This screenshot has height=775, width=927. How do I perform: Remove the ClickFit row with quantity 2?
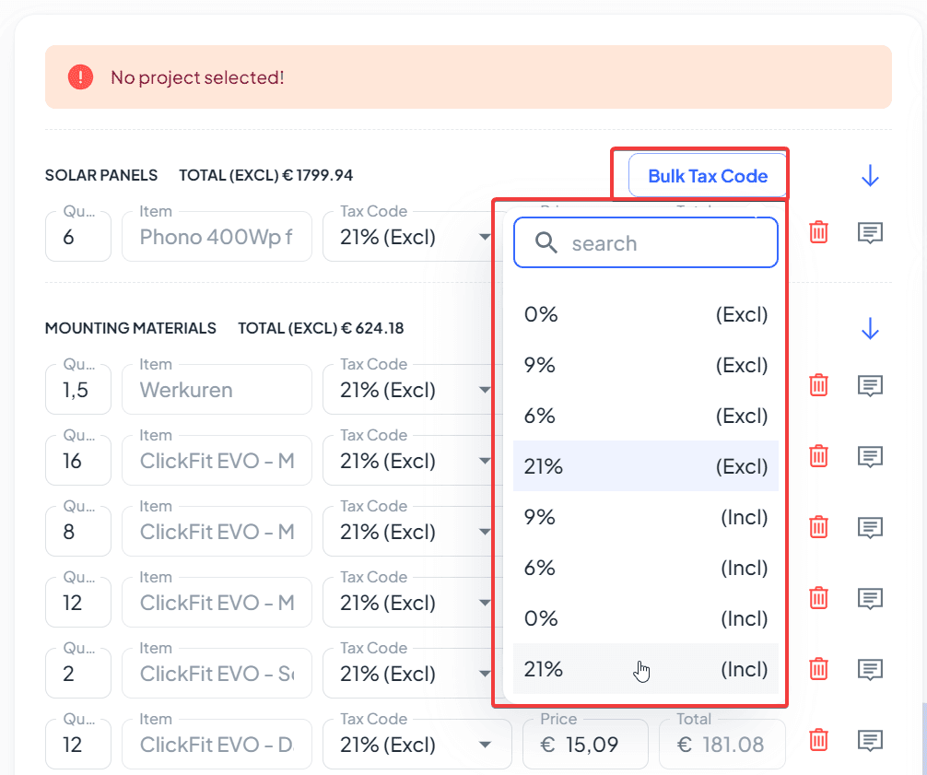[x=818, y=669]
